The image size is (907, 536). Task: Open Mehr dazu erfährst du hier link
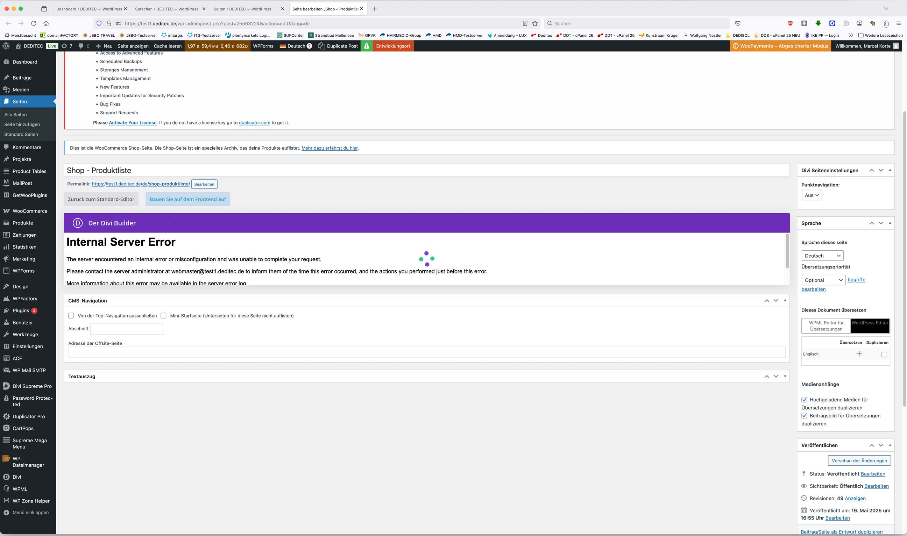coord(330,148)
